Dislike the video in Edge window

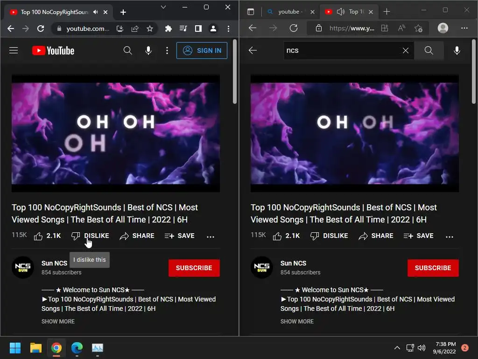click(329, 236)
